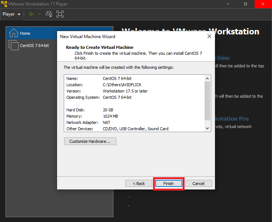Viewport: 272px width, 222px height.
Task: Click the Power On play icon
Action: point(32,14)
